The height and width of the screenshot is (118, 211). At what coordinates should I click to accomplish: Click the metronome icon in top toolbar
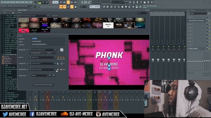[61, 2]
